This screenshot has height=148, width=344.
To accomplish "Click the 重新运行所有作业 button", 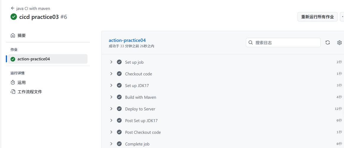I will pyautogui.click(x=317, y=17).
